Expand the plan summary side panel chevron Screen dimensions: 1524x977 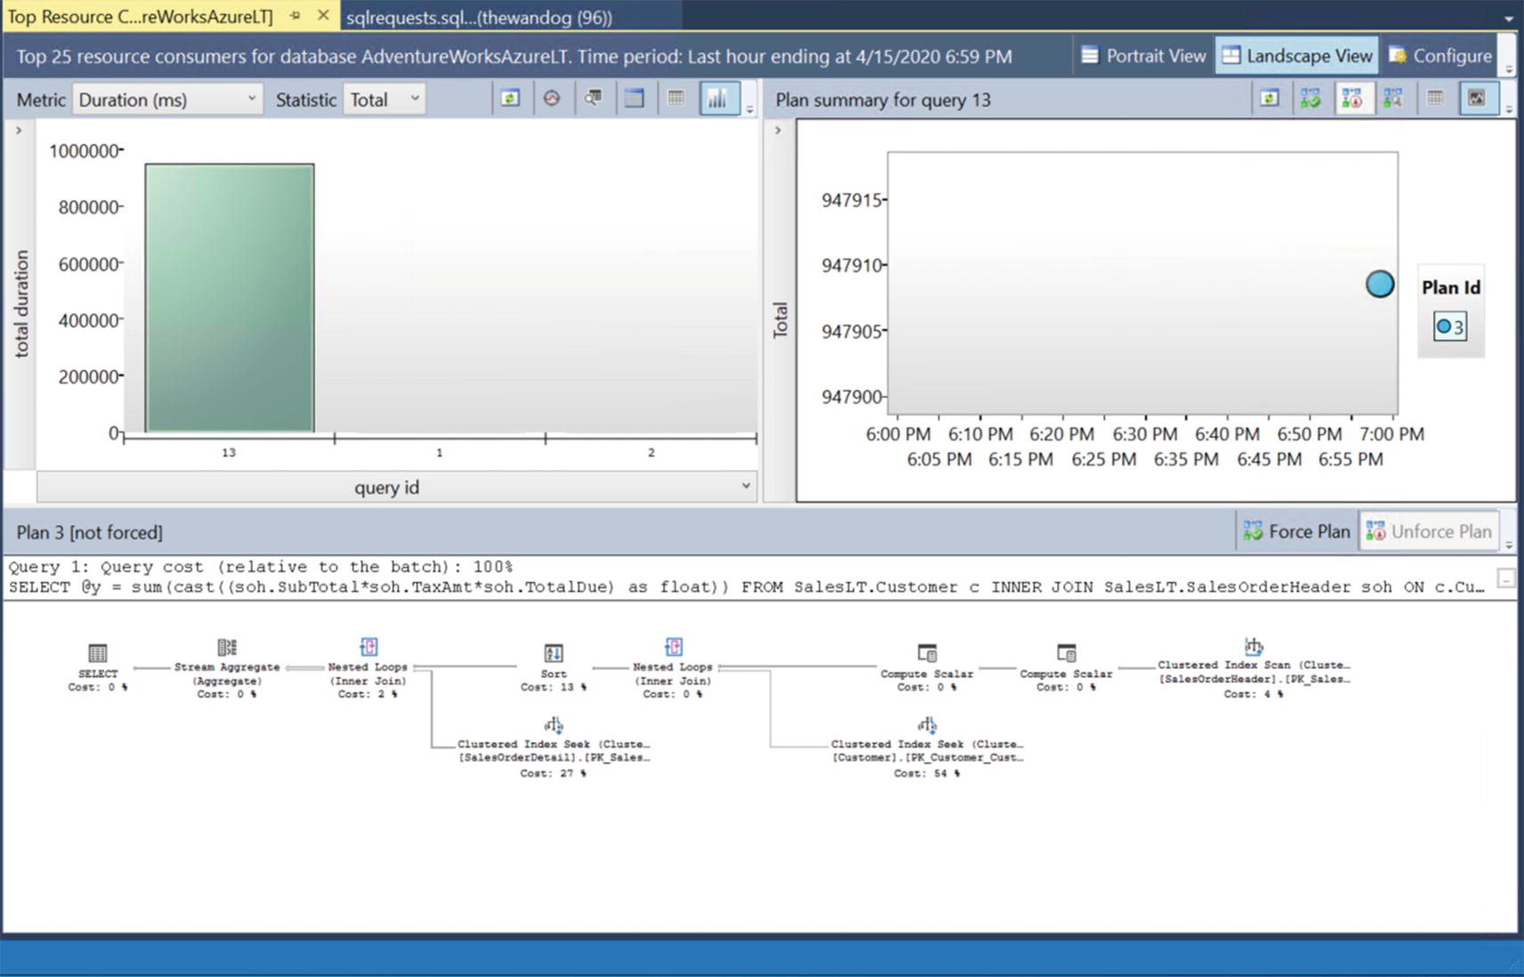[x=778, y=130]
